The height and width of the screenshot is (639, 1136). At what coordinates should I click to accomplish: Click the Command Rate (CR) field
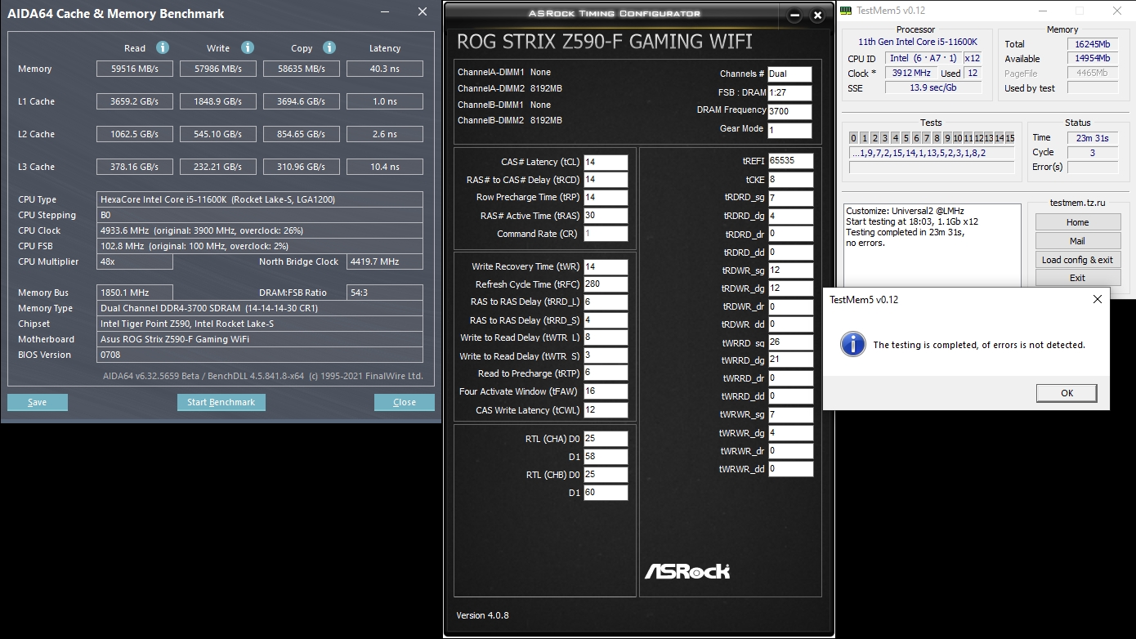606,234
